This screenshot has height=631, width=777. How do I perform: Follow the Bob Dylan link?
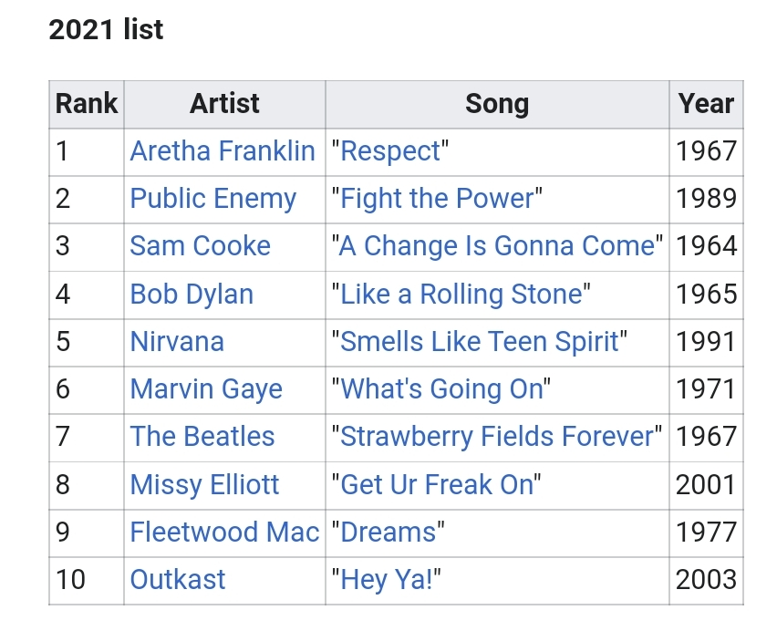(192, 295)
